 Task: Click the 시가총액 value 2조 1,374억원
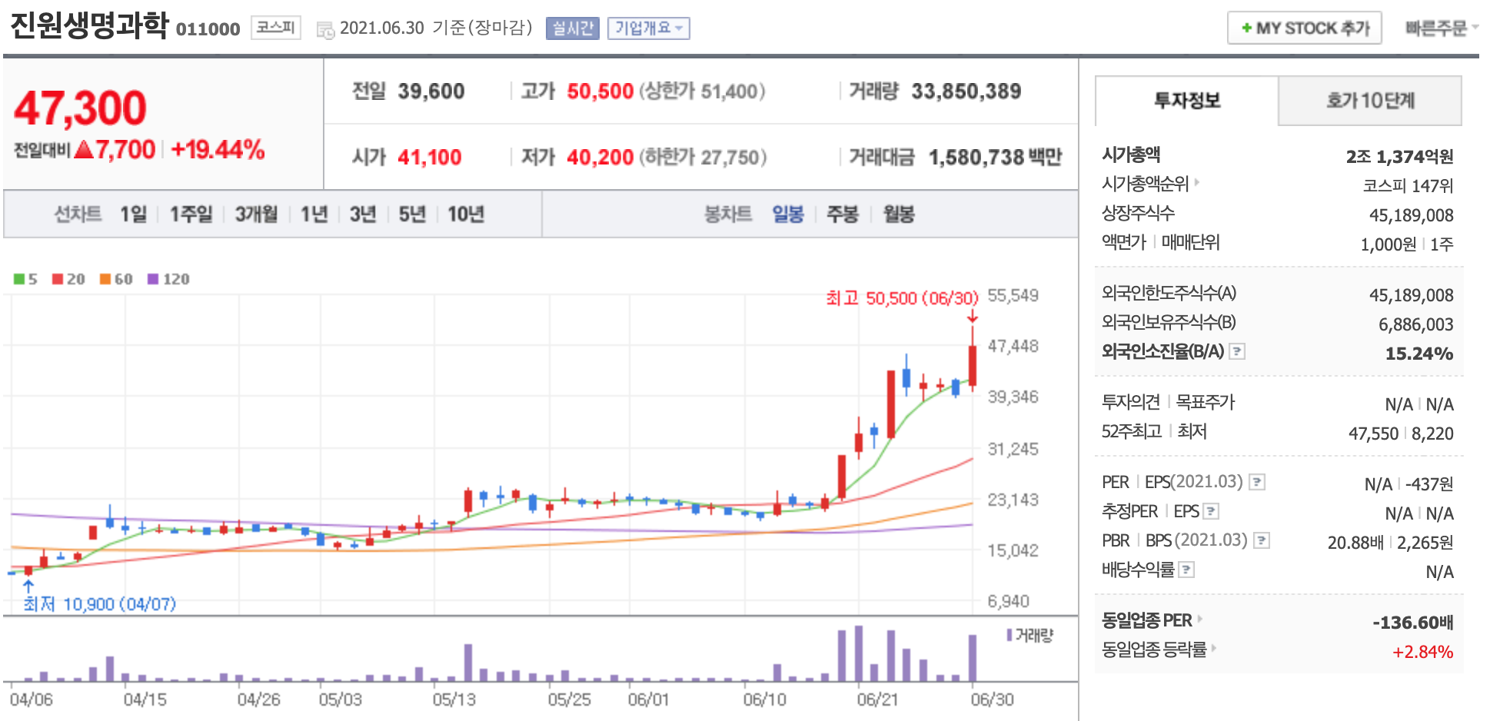click(1399, 157)
